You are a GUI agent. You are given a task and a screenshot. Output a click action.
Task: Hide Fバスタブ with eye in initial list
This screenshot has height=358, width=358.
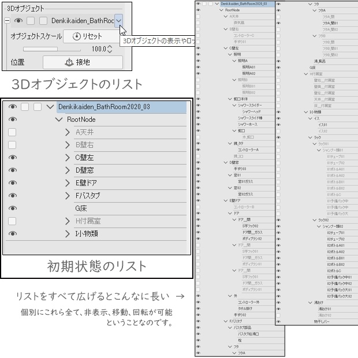[13, 195]
